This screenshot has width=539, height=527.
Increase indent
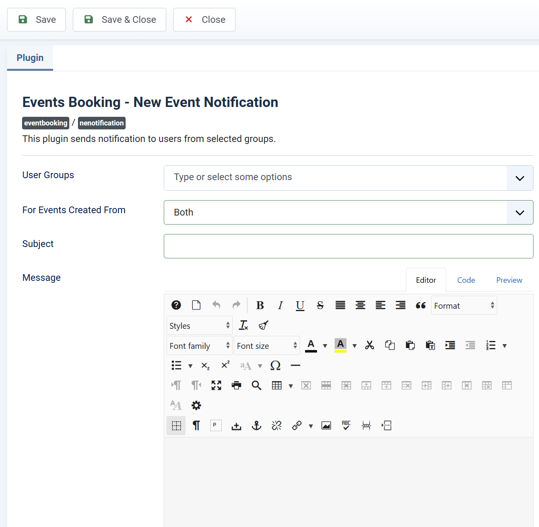[450, 345]
